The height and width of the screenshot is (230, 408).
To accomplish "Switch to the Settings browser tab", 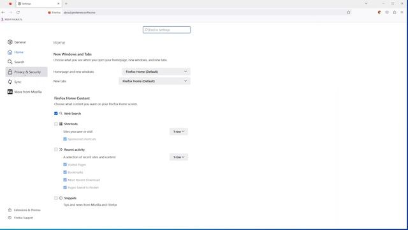I will coord(38,4).
